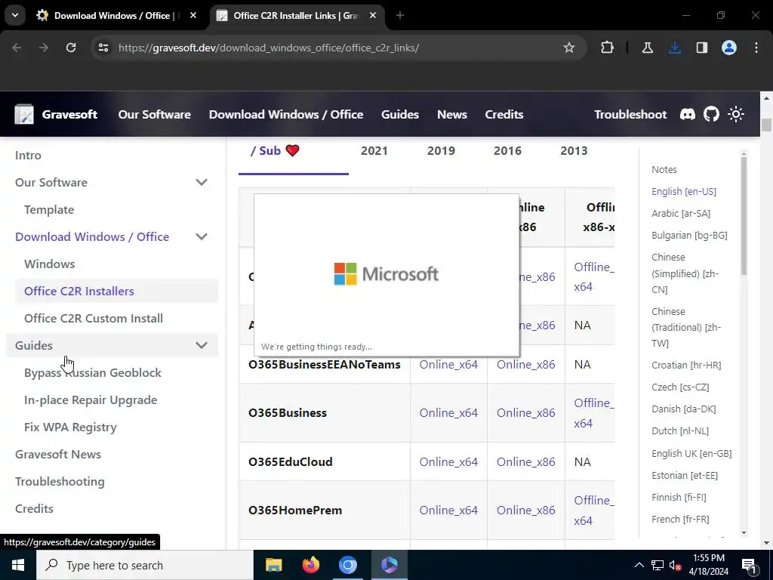Click the main page vertical scrollbar
Viewport: 773px width, 580px height.
coord(765,125)
